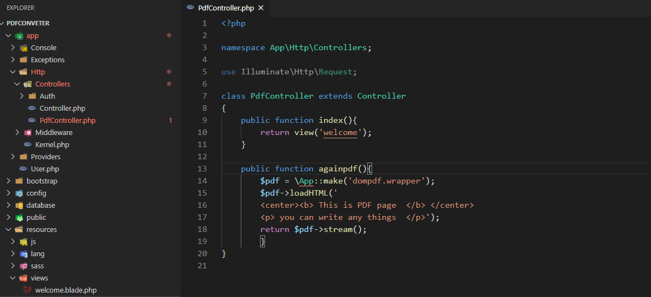
Task: Close the PdfController.php tab
Action: coord(261,8)
